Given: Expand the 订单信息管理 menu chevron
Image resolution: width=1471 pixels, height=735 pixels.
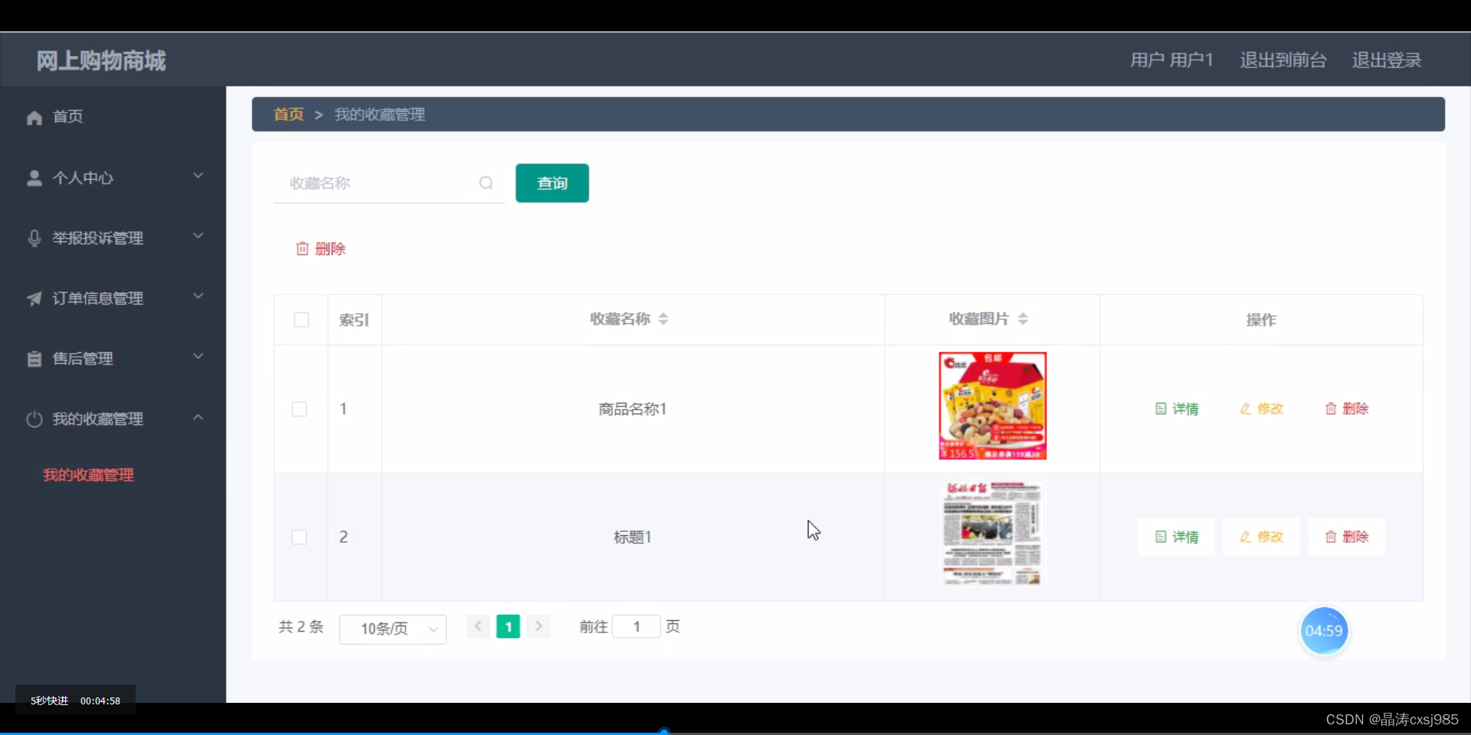Looking at the screenshot, I should click(198, 296).
